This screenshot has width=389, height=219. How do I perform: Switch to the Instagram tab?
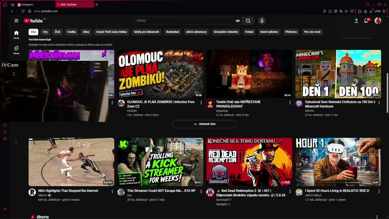[x=36, y=5]
